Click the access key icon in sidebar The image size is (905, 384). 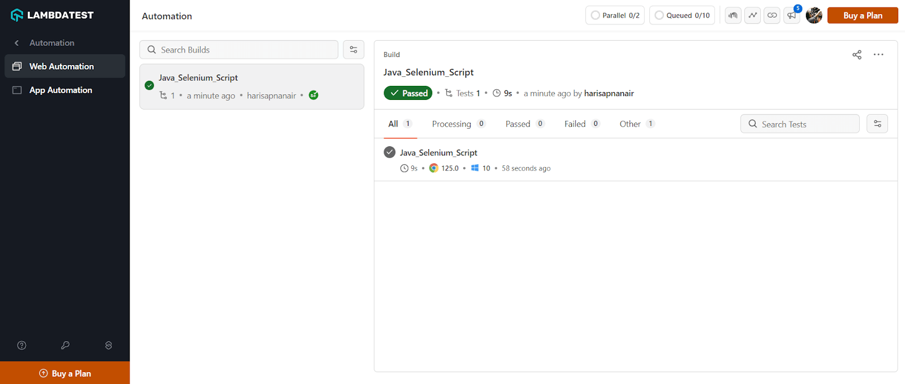(x=65, y=346)
